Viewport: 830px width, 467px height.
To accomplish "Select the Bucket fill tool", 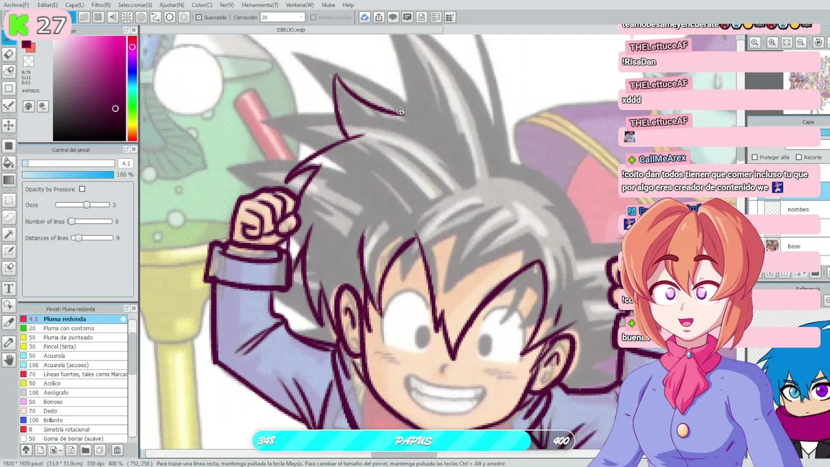I will coord(9,163).
